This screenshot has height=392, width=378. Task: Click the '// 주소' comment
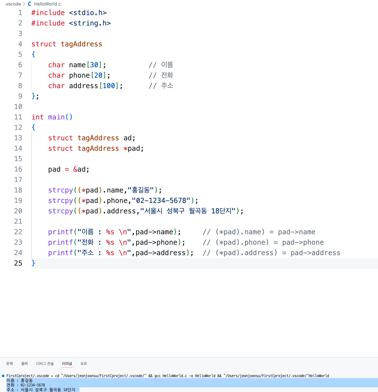[161, 86]
